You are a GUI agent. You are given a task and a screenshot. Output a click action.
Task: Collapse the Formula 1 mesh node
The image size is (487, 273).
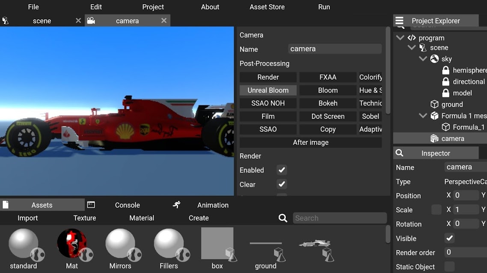pyautogui.click(x=423, y=116)
